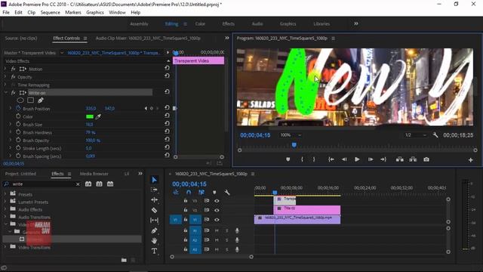
Task: Pick color with the Color eyedropper
Action: point(98,116)
